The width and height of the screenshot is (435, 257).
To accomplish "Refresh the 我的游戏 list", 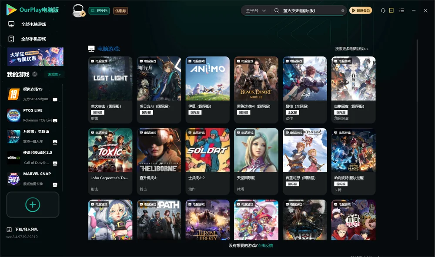I will click(x=35, y=74).
